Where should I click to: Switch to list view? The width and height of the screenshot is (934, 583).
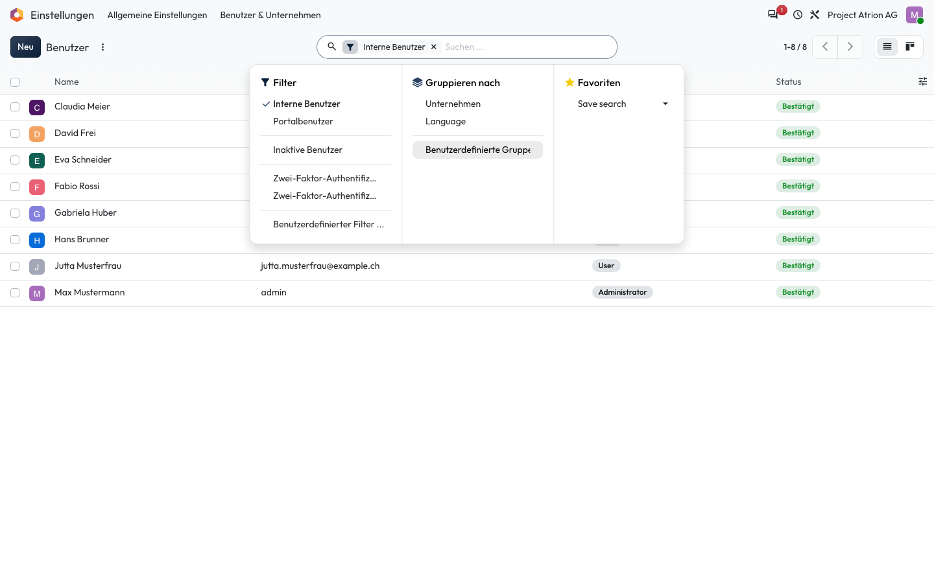887,47
